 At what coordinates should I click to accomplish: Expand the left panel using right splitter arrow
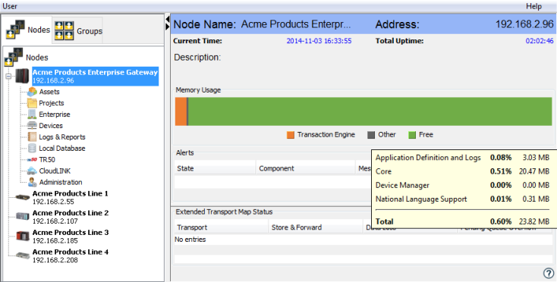[x=167, y=27]
